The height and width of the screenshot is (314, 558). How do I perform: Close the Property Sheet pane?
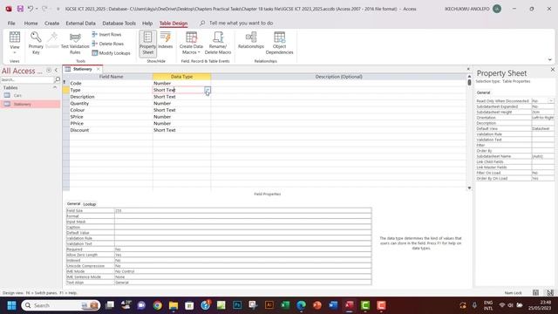click(x=552, y=70)
